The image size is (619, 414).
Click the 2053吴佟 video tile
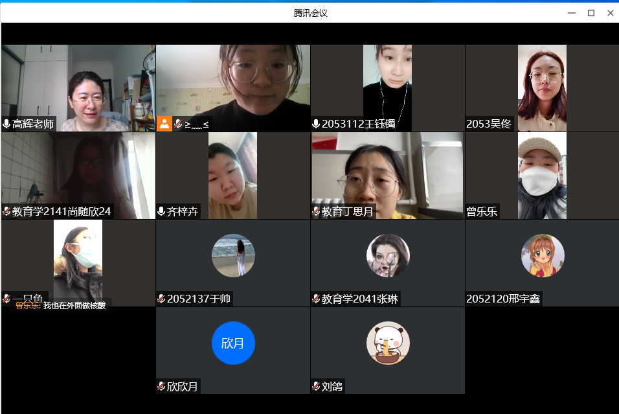click(542, 87)
